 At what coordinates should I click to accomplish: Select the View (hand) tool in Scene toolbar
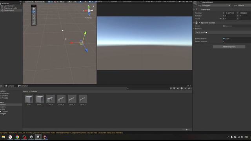[34, 9]
